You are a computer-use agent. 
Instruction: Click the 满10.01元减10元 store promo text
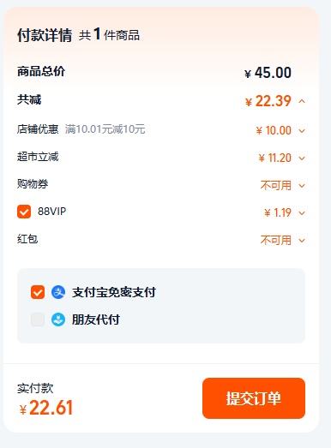[105, 129]
